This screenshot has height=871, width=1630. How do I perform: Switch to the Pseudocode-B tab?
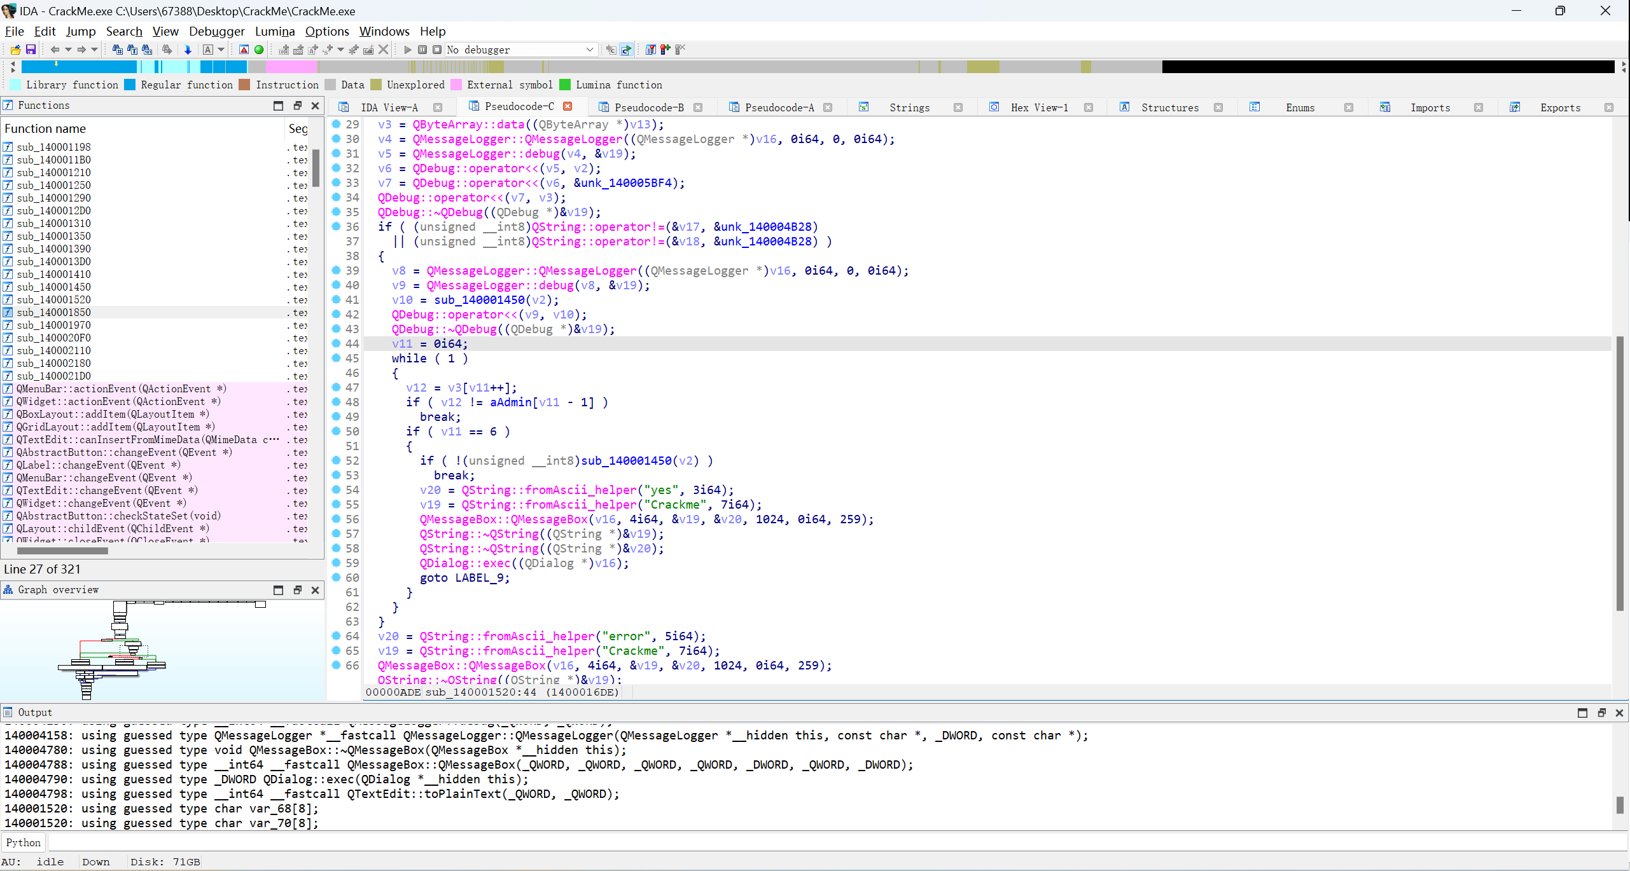click(x=649, y=107)
